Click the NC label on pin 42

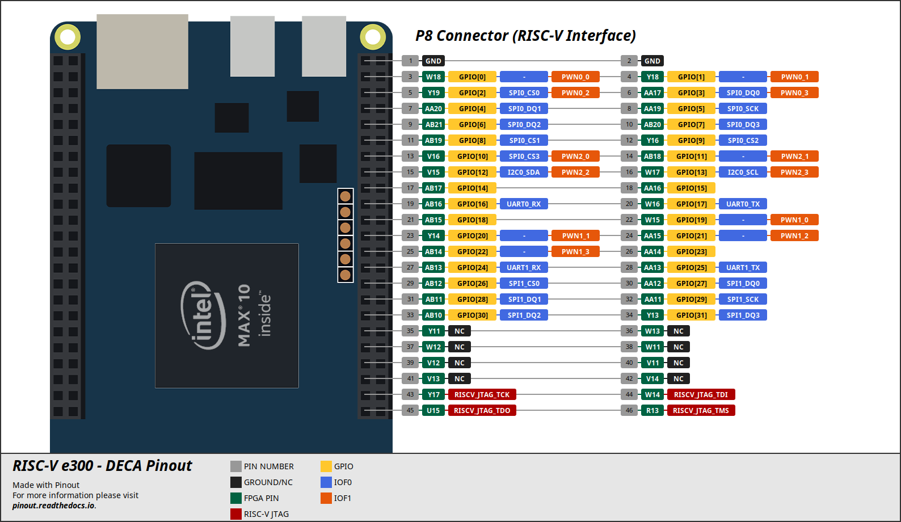[x=679, y=378]
